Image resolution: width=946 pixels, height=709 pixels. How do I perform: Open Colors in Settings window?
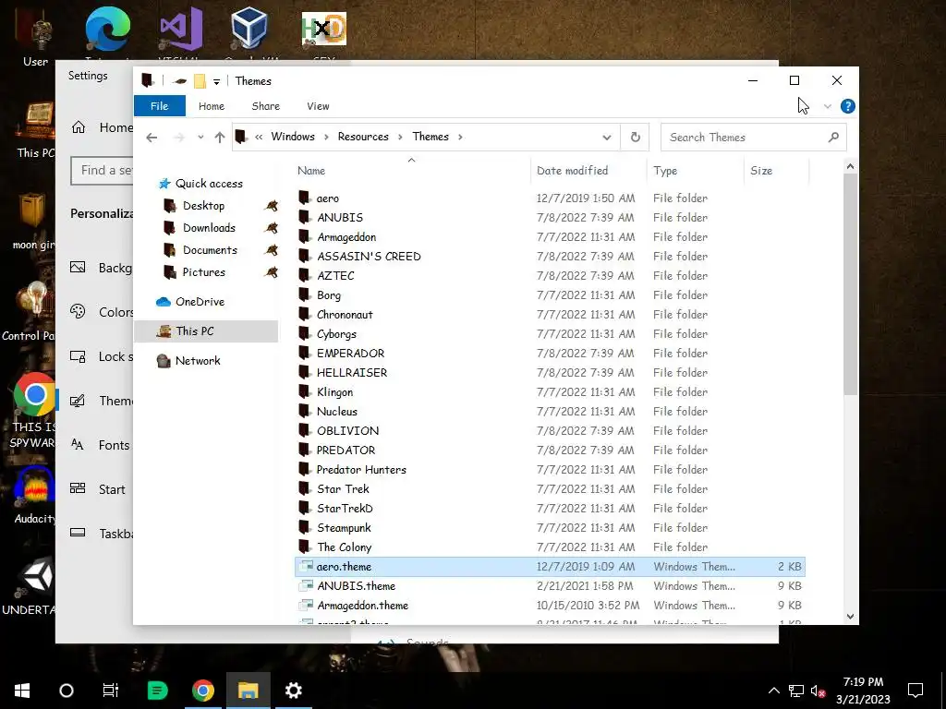tap(102, 312)
